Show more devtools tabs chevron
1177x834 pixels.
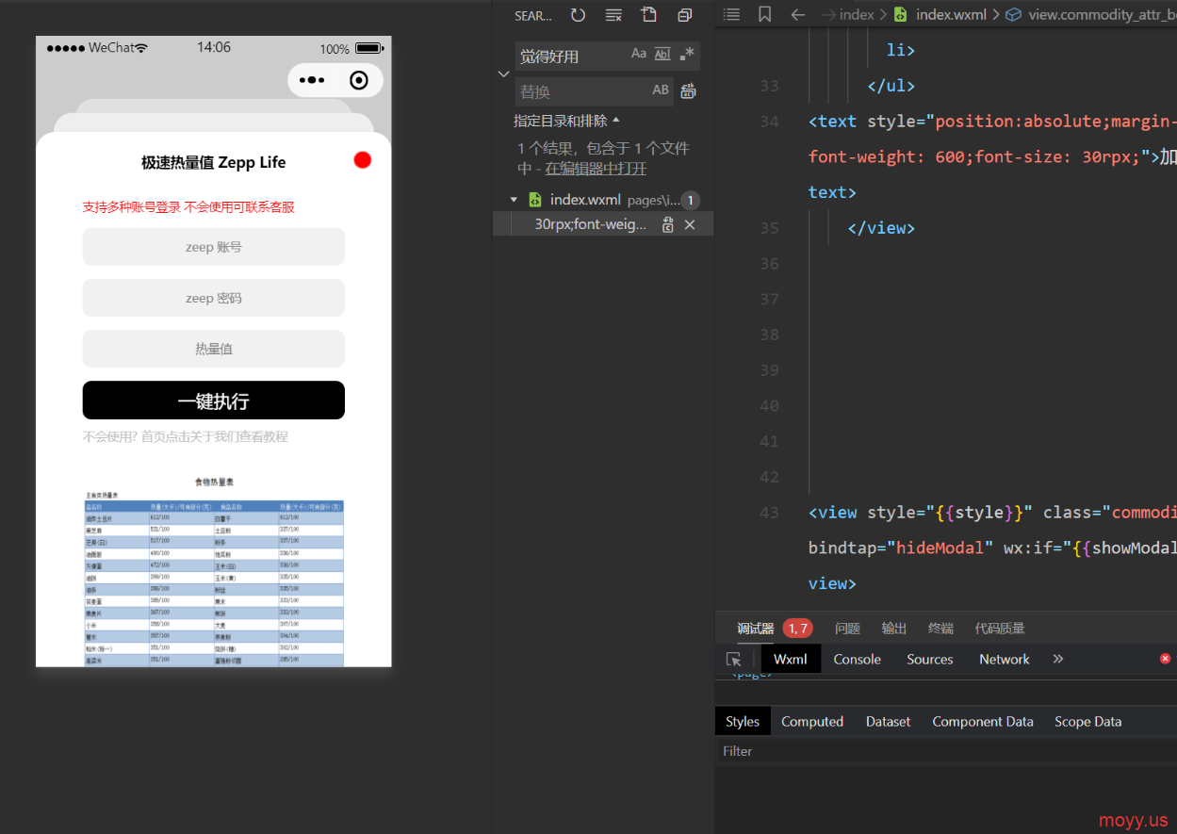click(x=1058, y=659)
